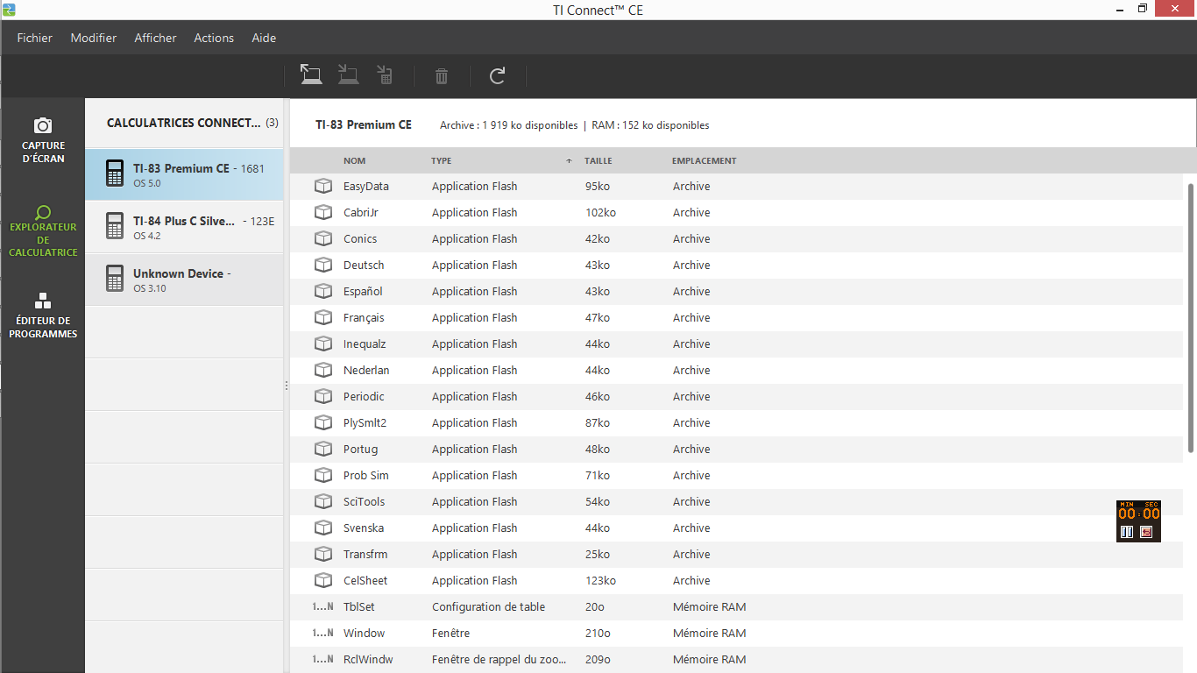Screen dimensions: 1197x673
Task: Click the 'Fenêtre' type cell
Action: (x=451, y=633)
